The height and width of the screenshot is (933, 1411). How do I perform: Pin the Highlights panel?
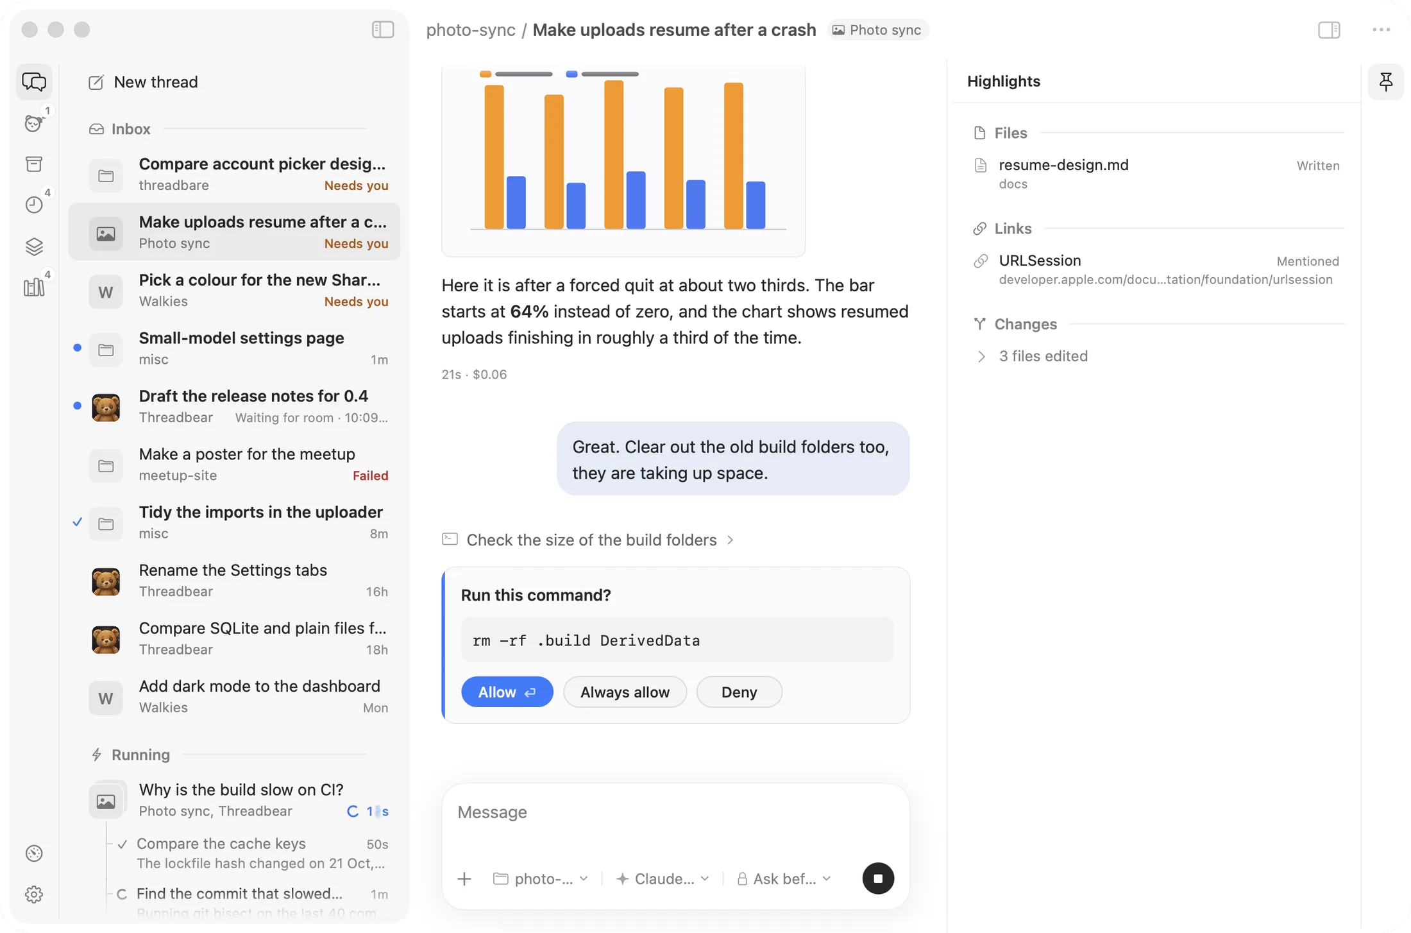(x=1386, y=81)
